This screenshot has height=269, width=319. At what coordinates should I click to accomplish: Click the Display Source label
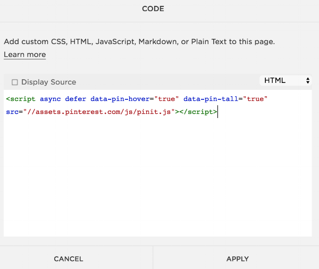48,82
